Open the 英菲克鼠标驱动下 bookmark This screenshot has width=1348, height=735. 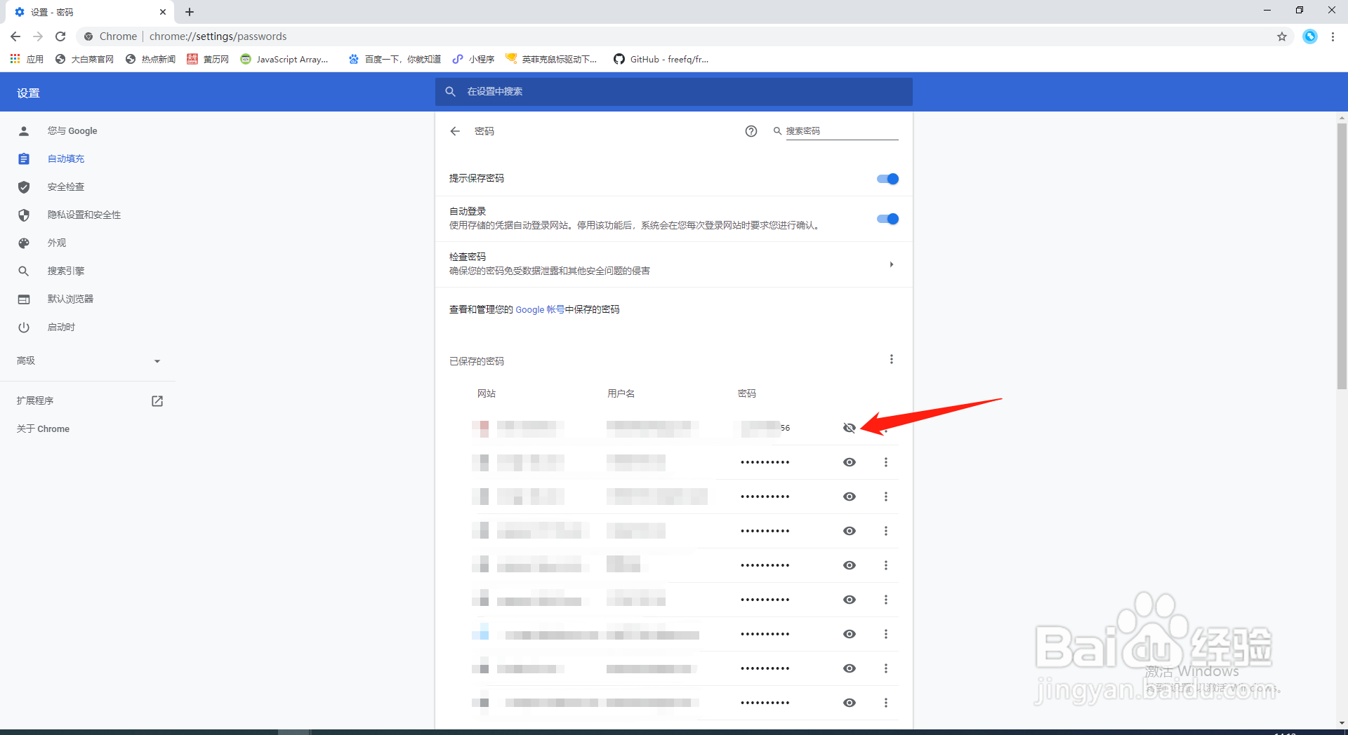point(551,60)
